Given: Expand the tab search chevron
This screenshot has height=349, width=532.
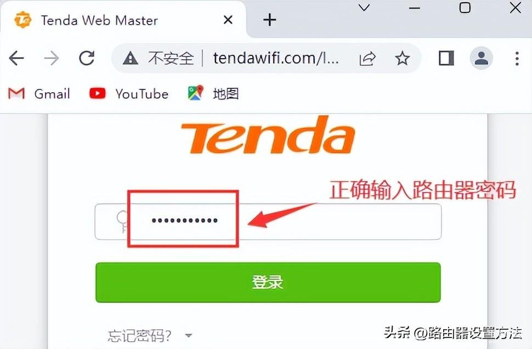Looking at the screenshot, I should click(x=364, y=8).
